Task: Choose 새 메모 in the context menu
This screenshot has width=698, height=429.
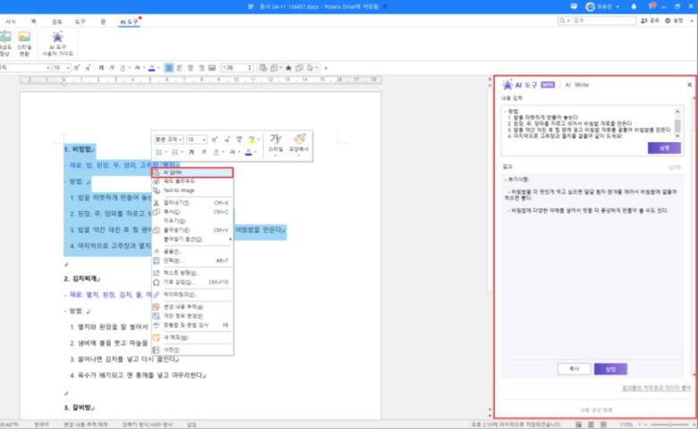Action: 192,338
